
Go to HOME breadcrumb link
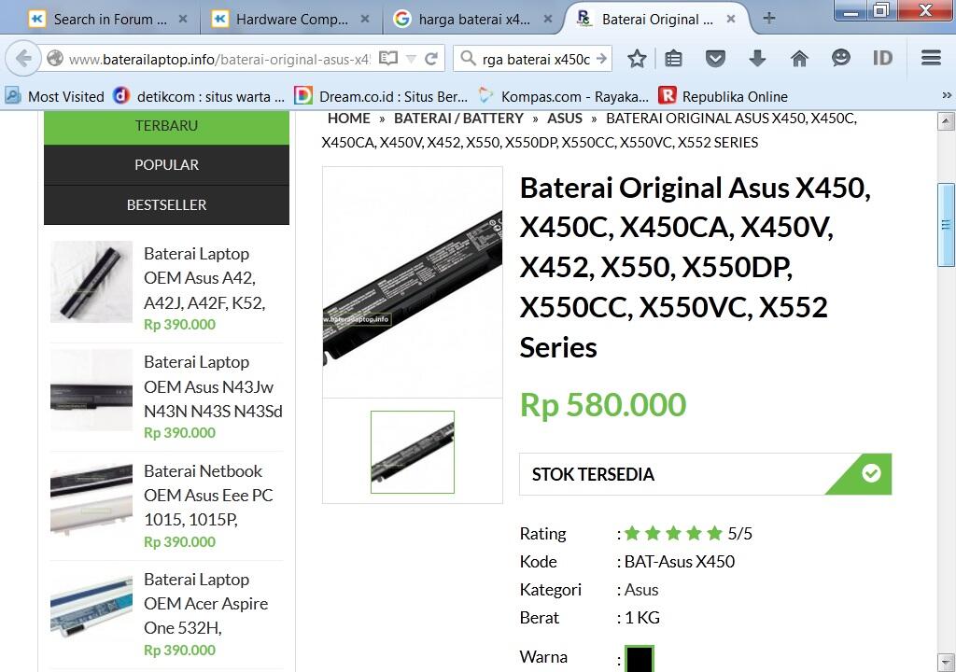point(349,118)
